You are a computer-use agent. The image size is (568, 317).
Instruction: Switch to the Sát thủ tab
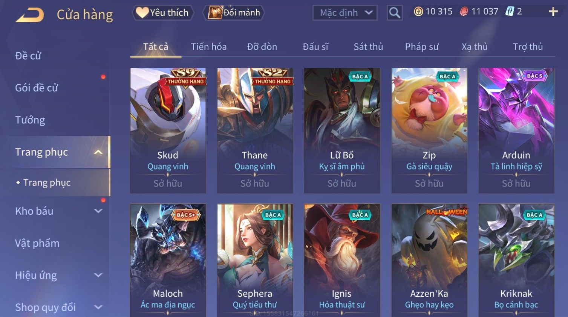(368, 47)
